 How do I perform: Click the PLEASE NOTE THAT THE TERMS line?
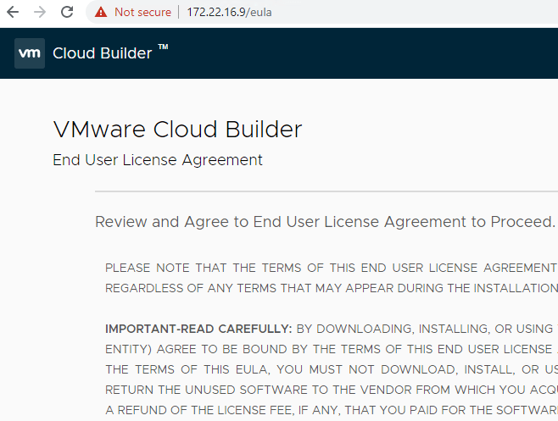coord(332,268)
